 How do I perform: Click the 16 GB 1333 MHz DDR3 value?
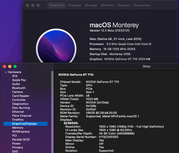coord(119,49)
